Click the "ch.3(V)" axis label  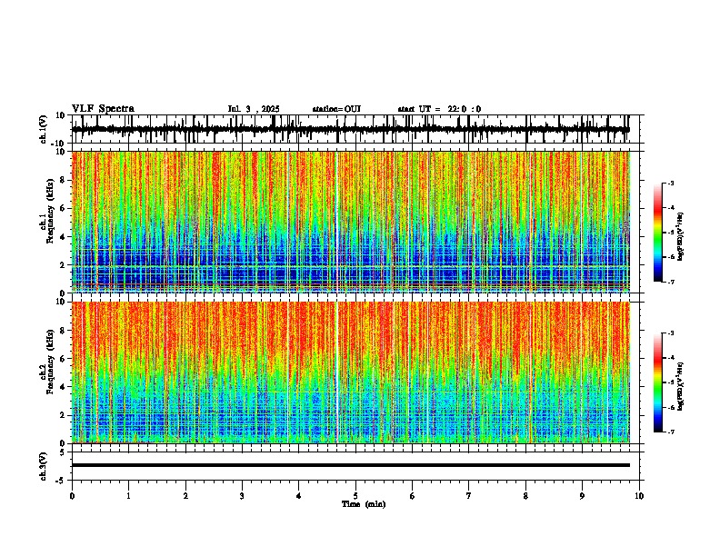coord(44,466)
